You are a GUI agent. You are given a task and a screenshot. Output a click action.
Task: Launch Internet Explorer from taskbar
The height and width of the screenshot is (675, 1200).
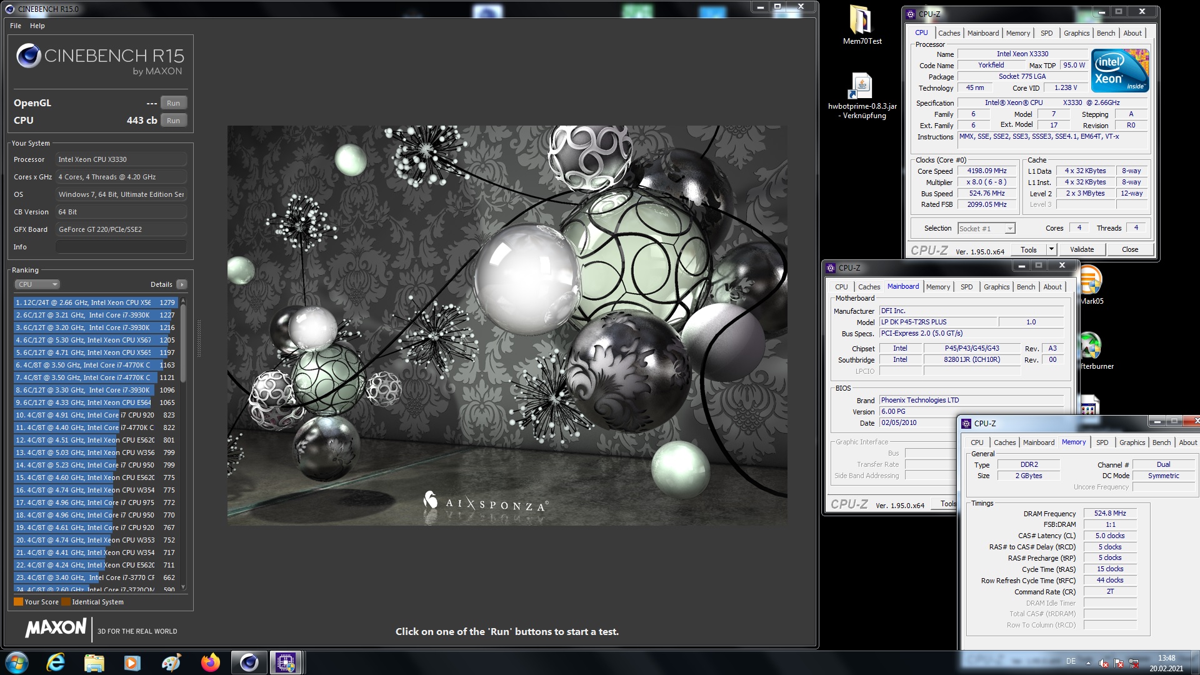56,662
